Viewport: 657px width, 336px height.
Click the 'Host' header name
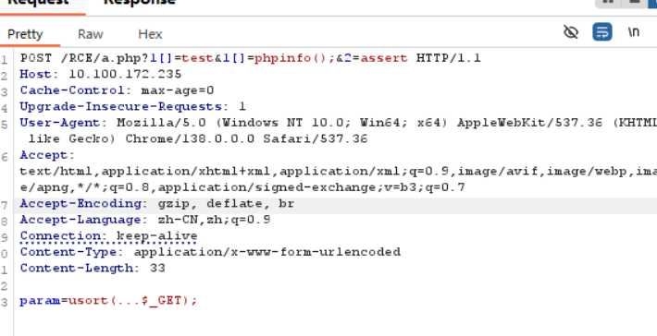[36, 75]
